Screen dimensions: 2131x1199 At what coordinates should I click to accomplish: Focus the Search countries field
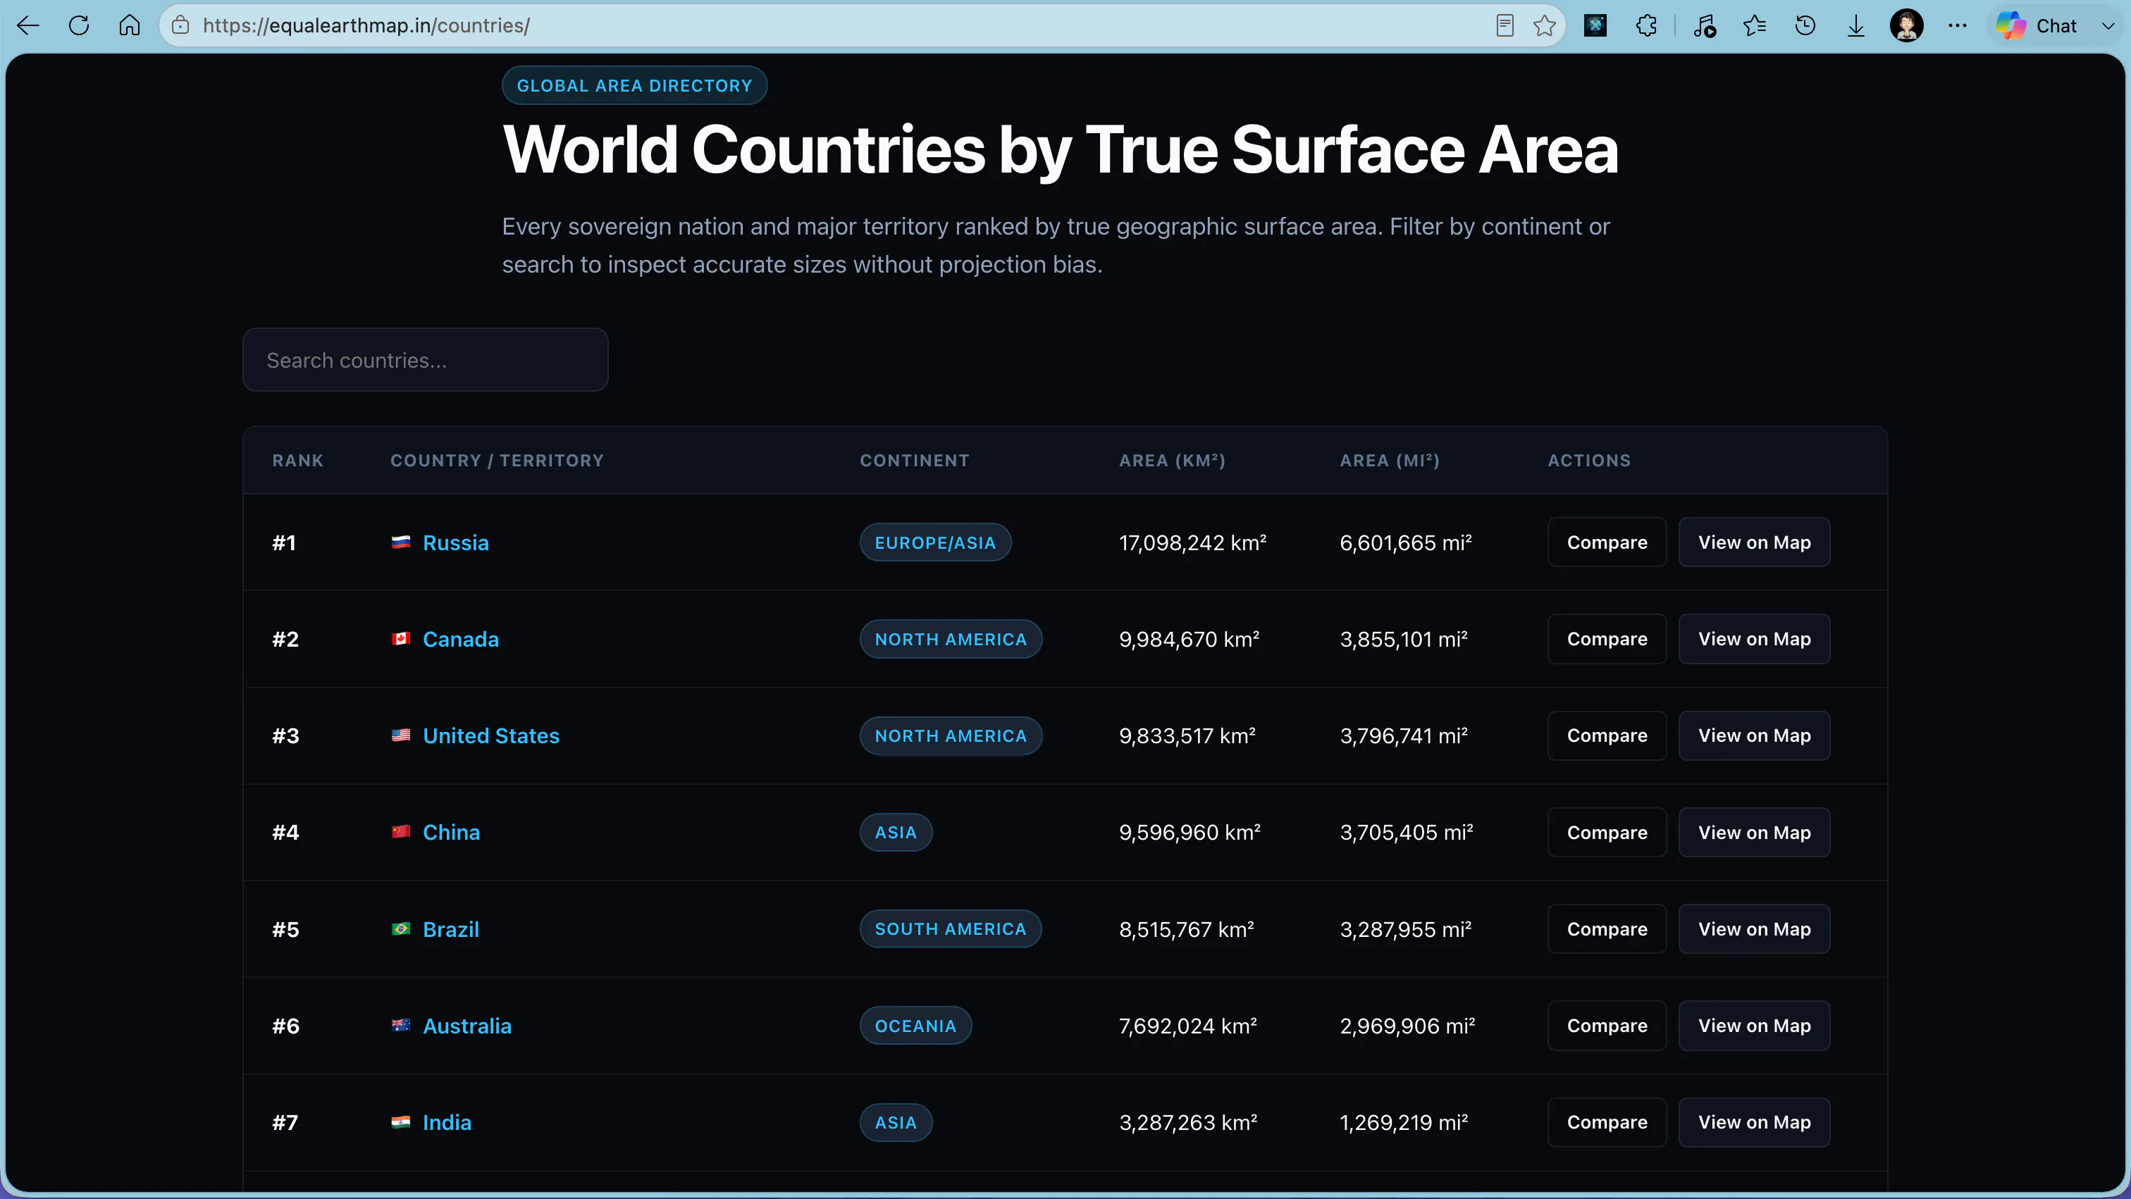point(425,360)
